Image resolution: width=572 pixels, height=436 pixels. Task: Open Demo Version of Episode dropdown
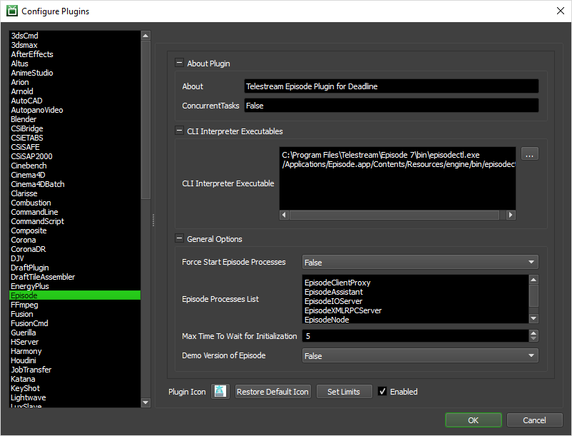pos(419,355)
